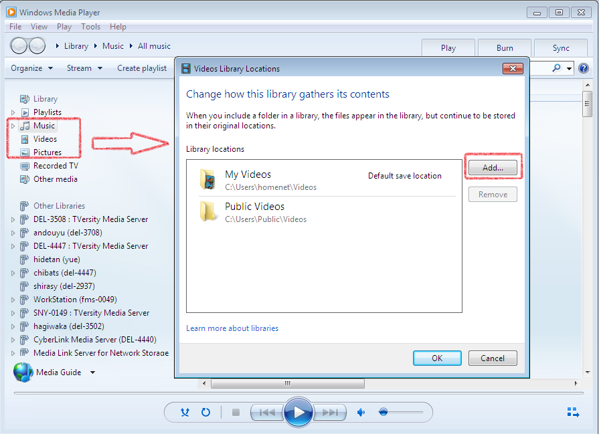Screen dimensions: 599x434
Task: Click Create playlist in the toolbar
Action: (x=142, y=68)
